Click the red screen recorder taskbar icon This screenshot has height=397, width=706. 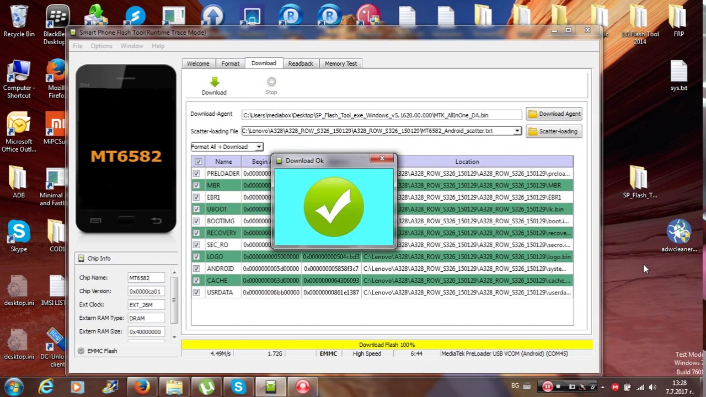tap(302, 387)
